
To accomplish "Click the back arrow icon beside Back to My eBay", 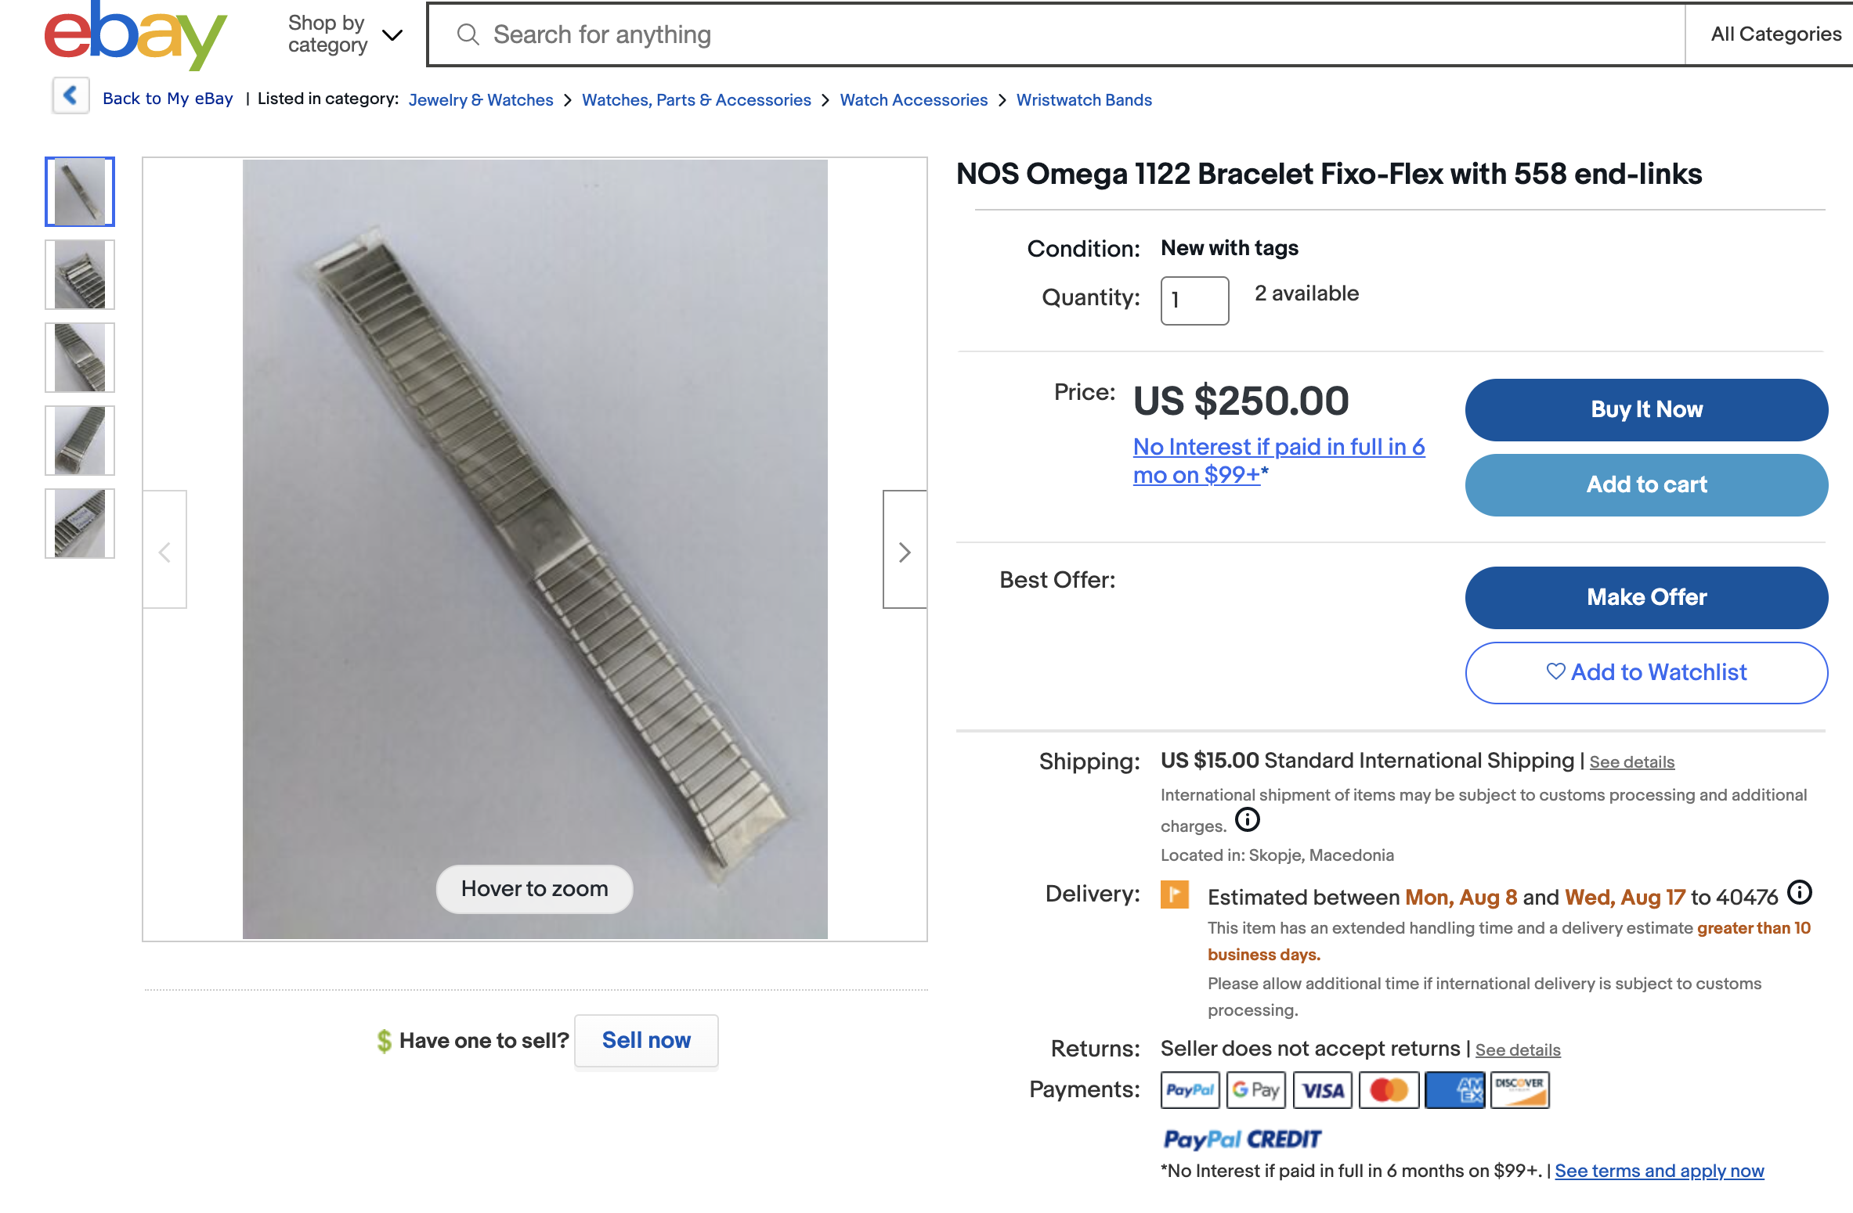I will pyautogui.click(x=70, y=96).
